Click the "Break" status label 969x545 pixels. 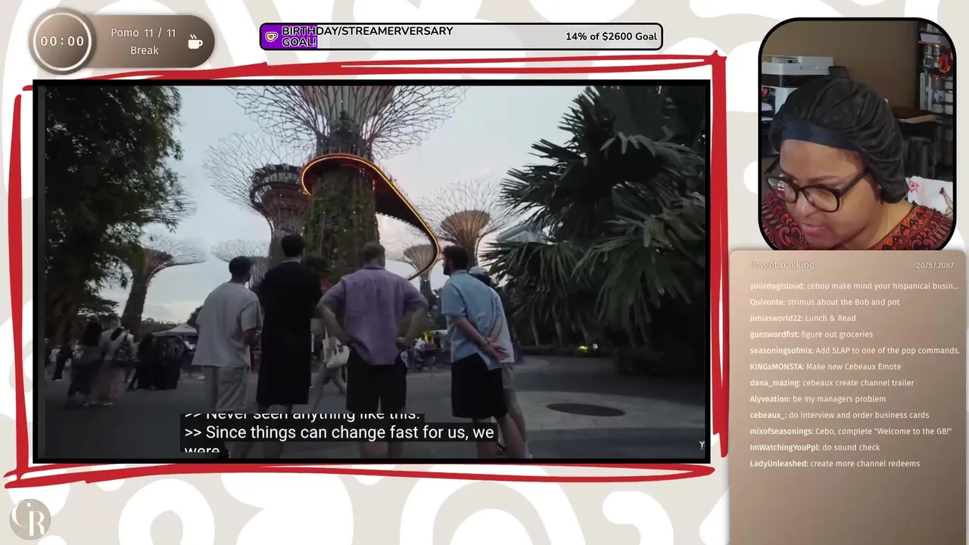(x=144, y=50)
